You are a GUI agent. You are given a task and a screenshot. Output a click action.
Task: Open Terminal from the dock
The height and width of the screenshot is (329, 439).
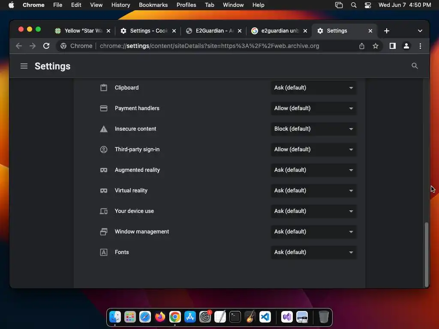[x=235, y=317]
